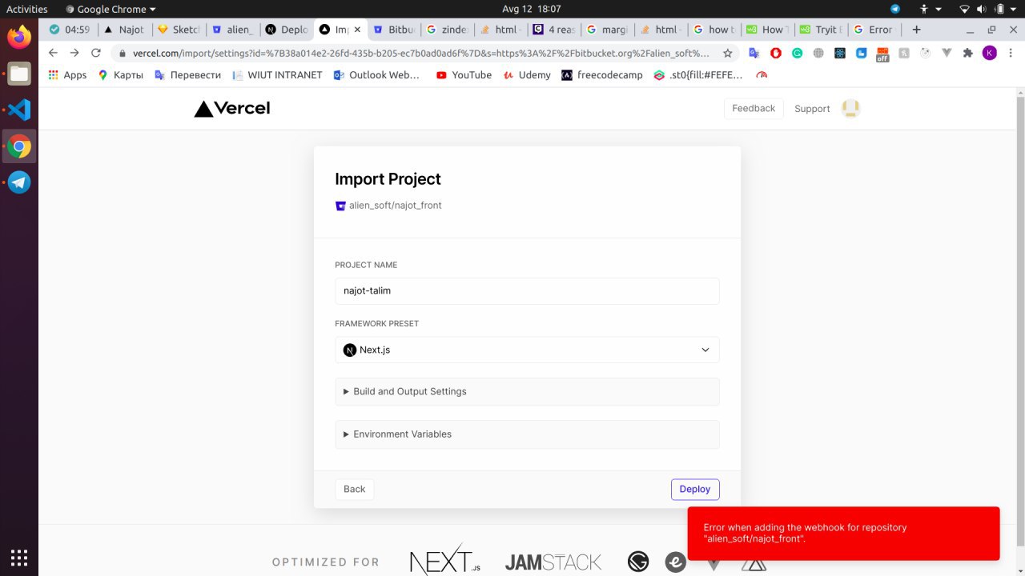The height and width of the screenshot is (576, 1025).
Task: Bookmark this page with the star icon
Action: (x=727, y=53)
